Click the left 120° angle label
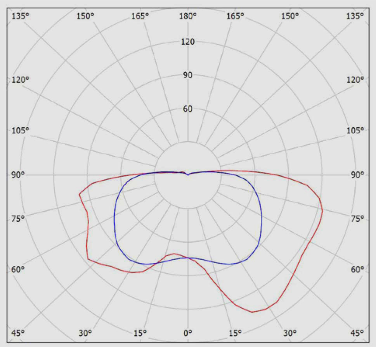Image resolution: width=376 pixels, height=347 pixels. coord(20,79)
